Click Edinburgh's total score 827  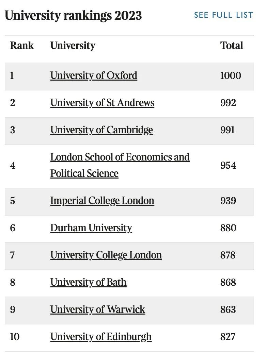click(228, 337)
